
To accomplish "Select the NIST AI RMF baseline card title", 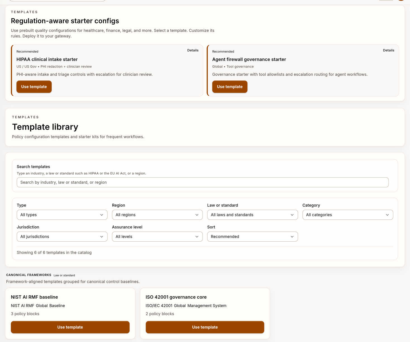I will [34, 297].
